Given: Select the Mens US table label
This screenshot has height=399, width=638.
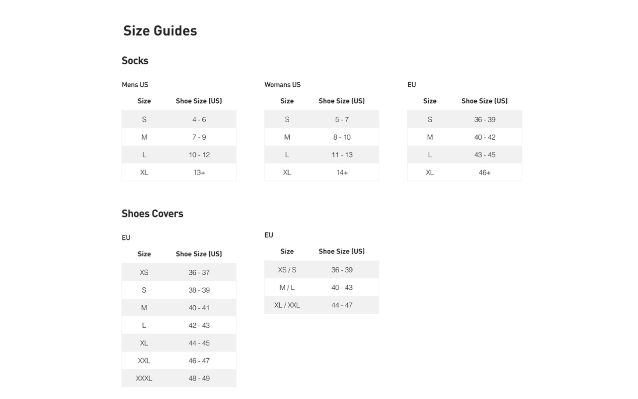Looking at the screenshot, I should [135, 85].
